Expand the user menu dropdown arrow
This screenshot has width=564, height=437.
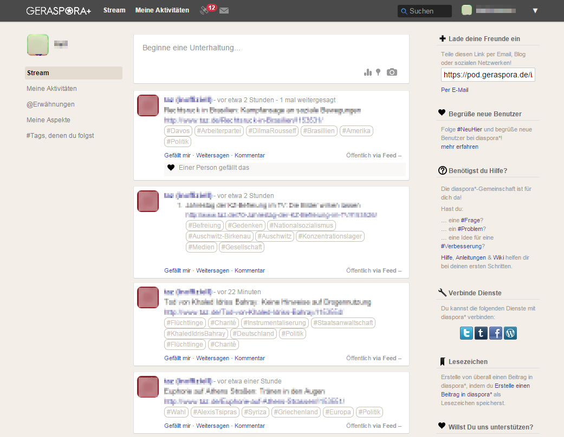[x=535, y=11]
